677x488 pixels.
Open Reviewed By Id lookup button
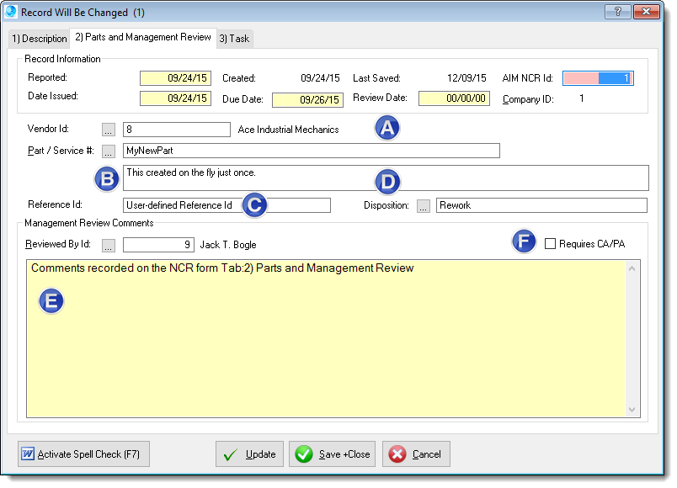pos(108,246)
